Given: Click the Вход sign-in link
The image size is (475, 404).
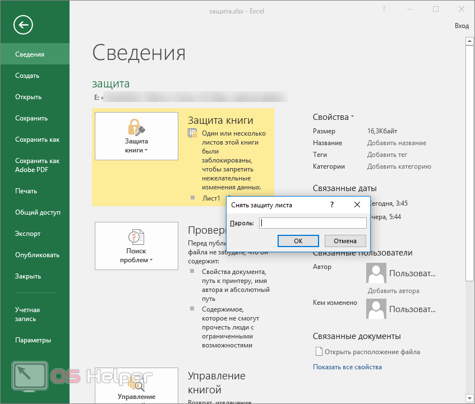Looking at the screenshot, I should (461, 26).
